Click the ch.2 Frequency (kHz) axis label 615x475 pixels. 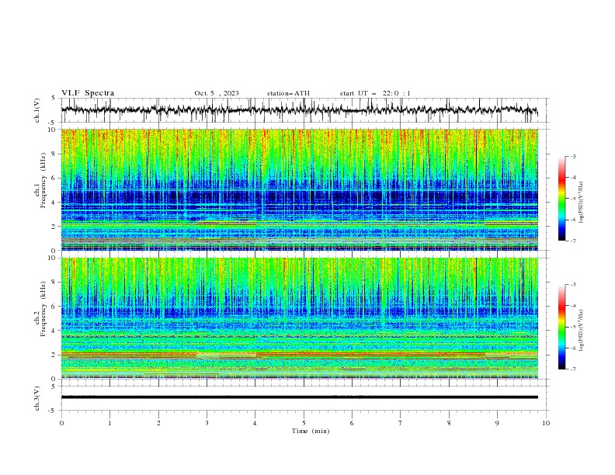40,309
